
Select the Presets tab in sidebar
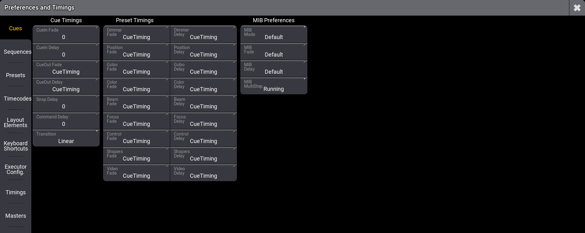pyautogui.click(x=16, y=75)
